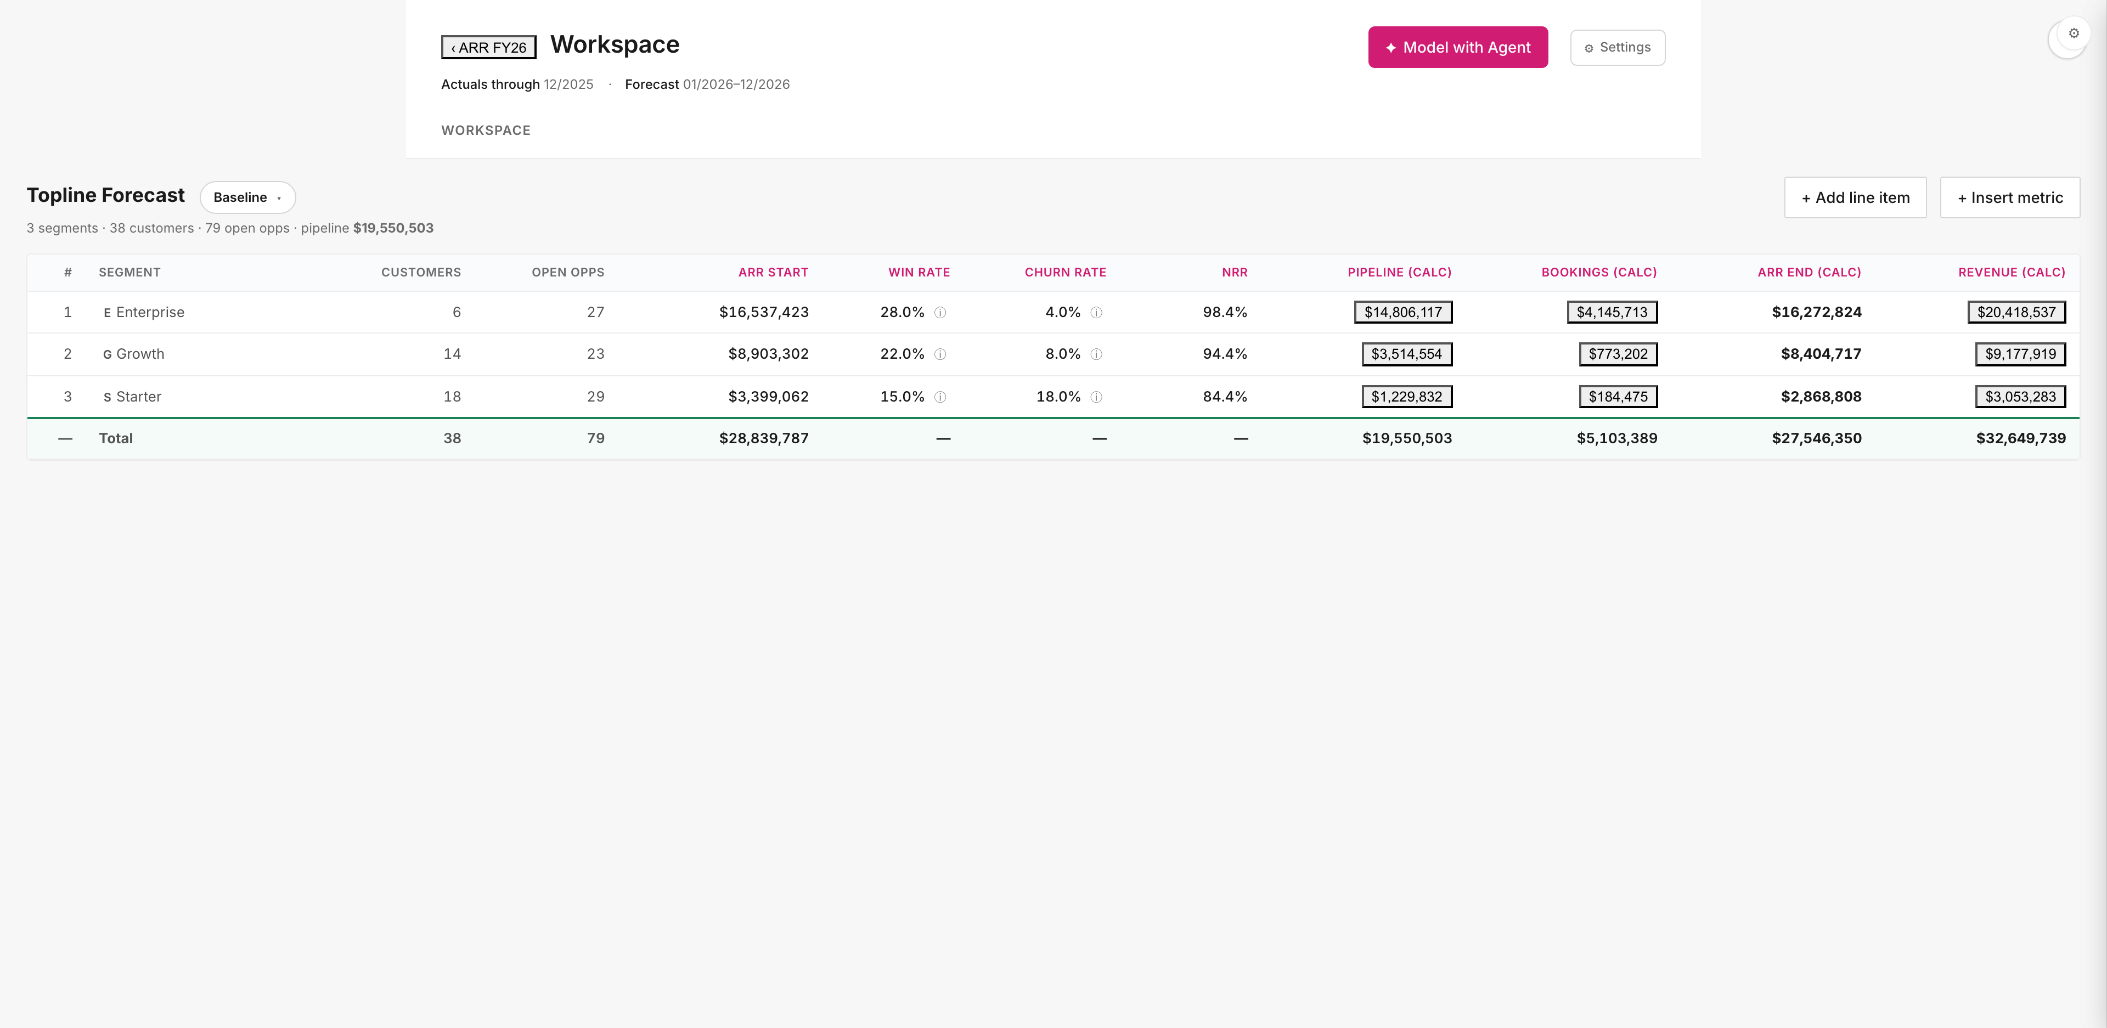
Task: Open Growth bookings value $773,202
Action: (x=1618, y=354)
